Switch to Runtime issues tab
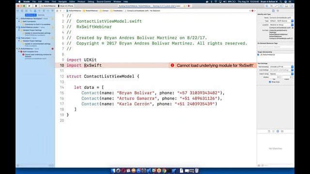 point(41,15)
